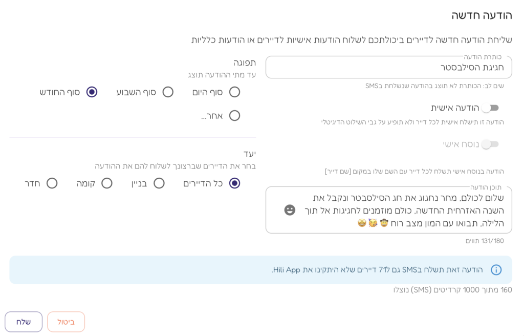Click the info icon in SMS notice
Viewport: 524px width, 336px height.
coord(496,270)
